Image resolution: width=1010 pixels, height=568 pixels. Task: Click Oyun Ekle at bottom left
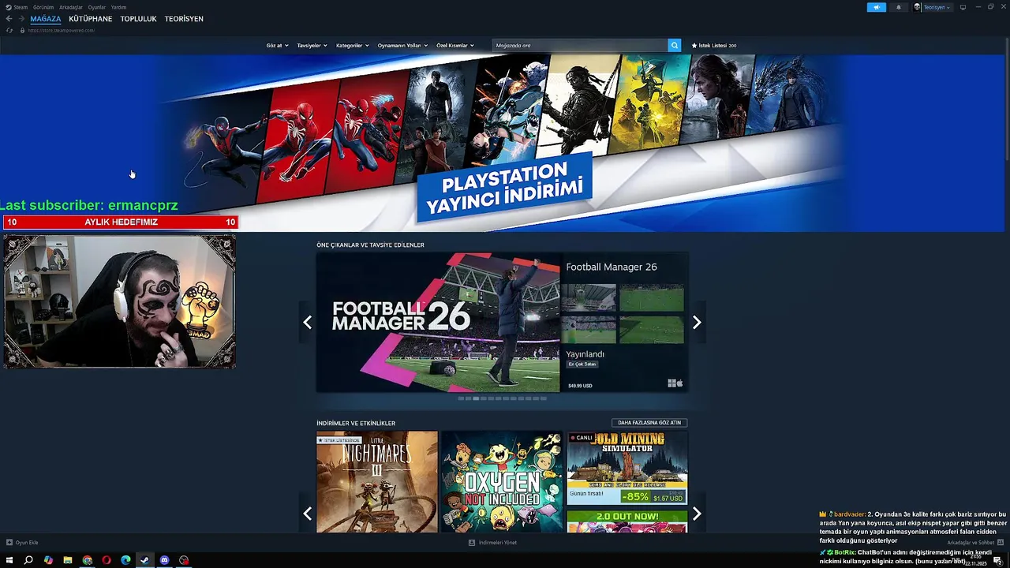[22, 543]
